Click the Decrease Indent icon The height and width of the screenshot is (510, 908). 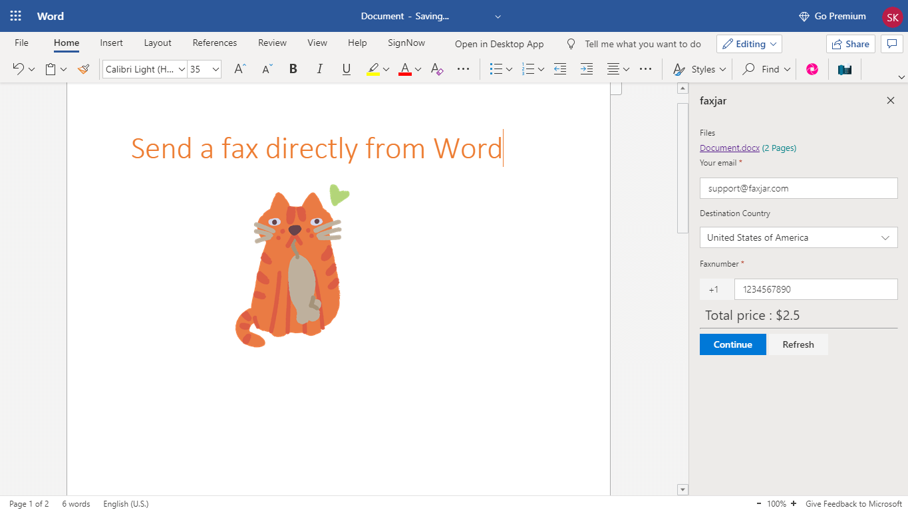pos(560,69)
